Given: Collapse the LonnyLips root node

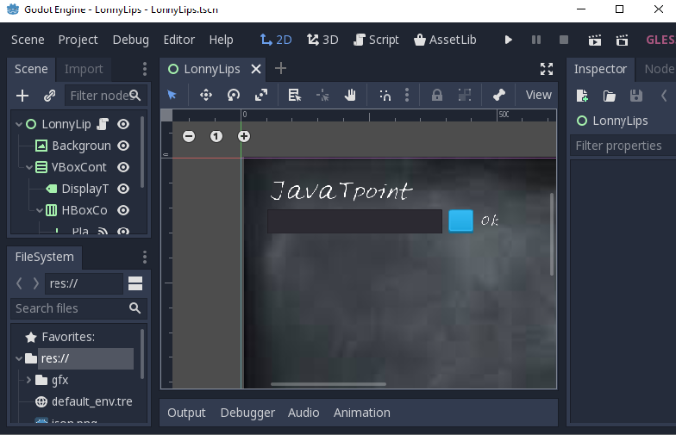Looking at the screenshot, I should tap(19, 124).
